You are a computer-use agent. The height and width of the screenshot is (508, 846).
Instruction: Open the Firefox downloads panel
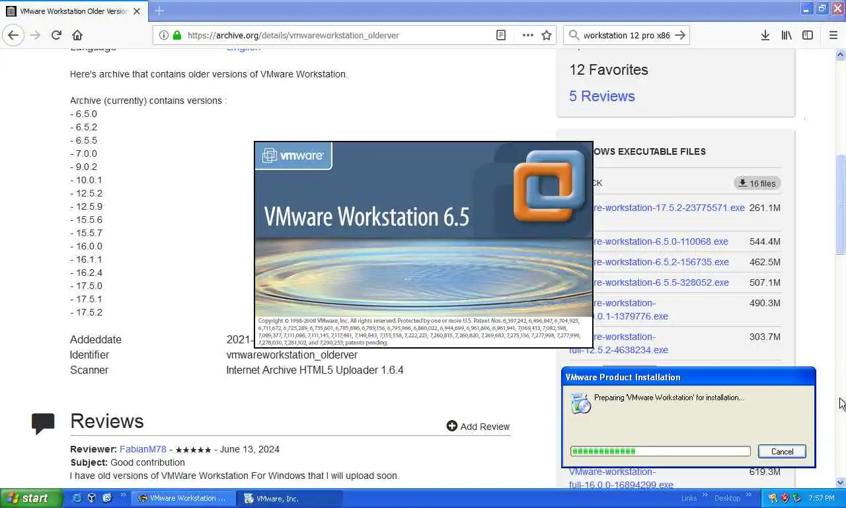(x=765, y=35)
